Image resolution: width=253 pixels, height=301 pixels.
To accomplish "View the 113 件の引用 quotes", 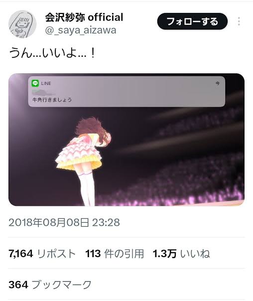I will tap(115, 254).
